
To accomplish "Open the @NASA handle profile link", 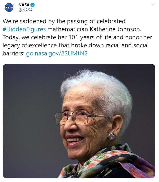I will coord(26,10).
